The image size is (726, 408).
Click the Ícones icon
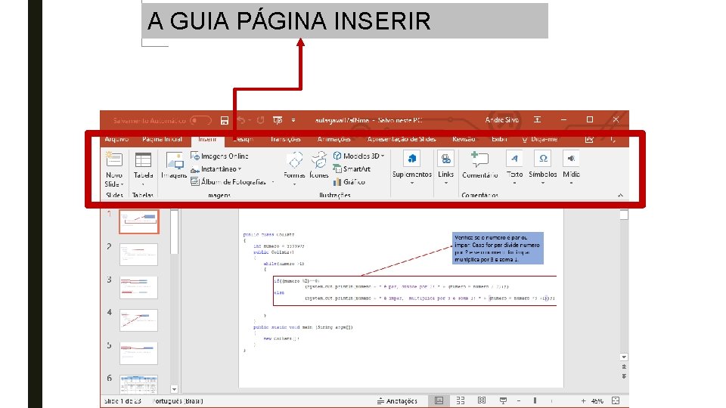pos(319,160)
